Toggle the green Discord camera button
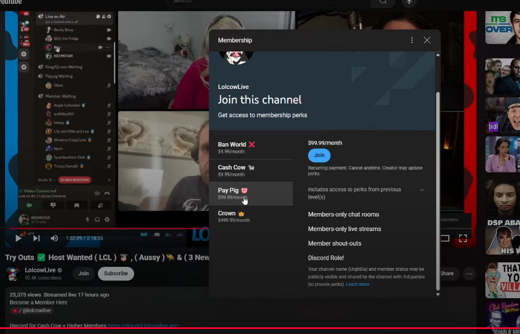Viewport: 520px width, 334px height. tap(29, 205)
